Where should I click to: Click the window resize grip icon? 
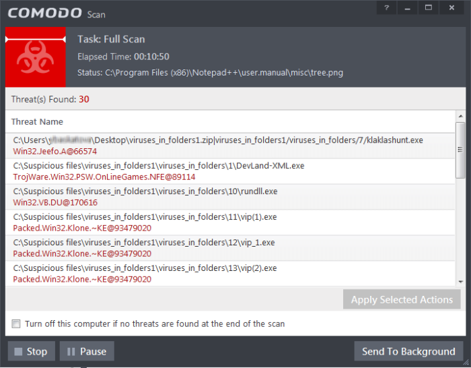466,363
